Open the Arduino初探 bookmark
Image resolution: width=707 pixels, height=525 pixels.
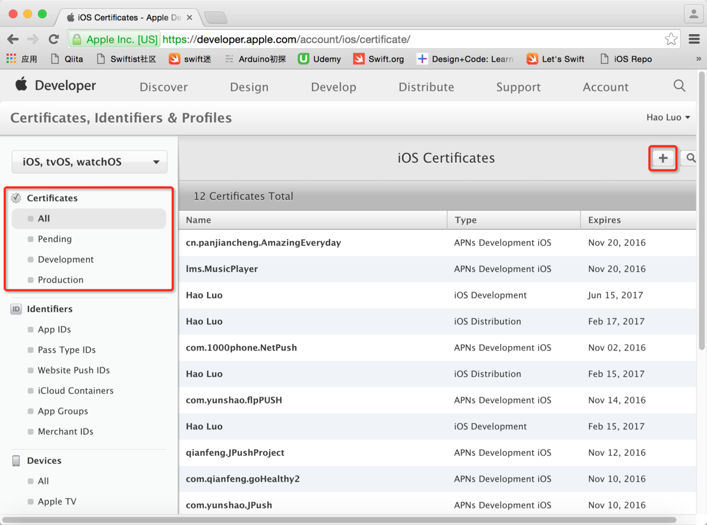click(x=255, y=59)
